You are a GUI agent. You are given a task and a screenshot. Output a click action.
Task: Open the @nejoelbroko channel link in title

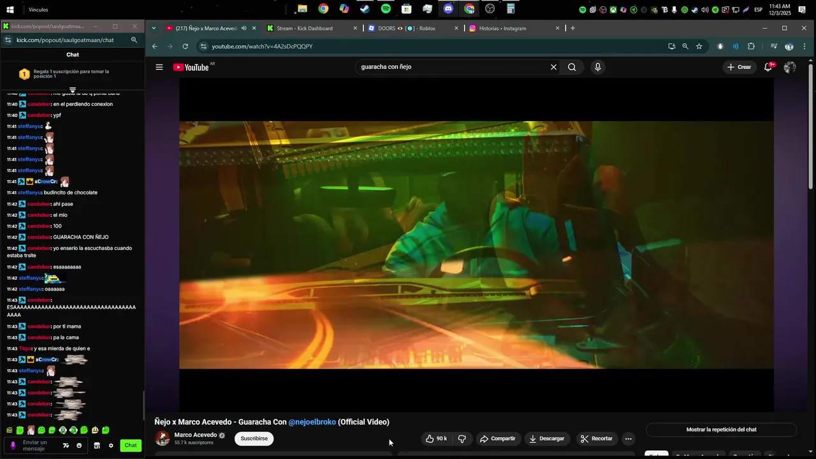click(x=312, y=422)
